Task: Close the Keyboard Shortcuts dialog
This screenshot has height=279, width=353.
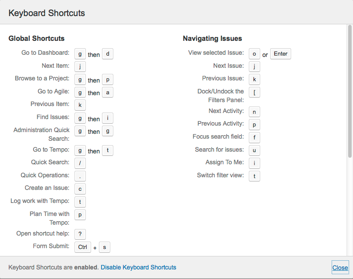Action: [x=340, y=268]
